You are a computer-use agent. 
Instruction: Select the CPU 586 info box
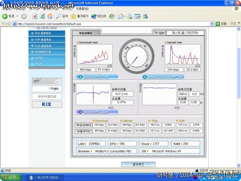(122, 144)
